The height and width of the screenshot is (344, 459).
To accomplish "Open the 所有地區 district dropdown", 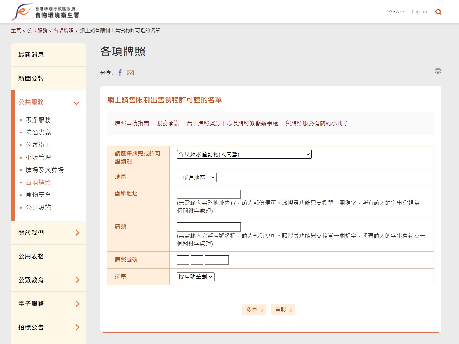I will (x=196, y=178).
